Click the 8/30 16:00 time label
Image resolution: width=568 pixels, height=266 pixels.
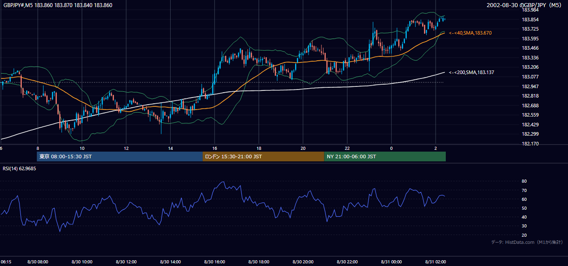click(215, 262)
